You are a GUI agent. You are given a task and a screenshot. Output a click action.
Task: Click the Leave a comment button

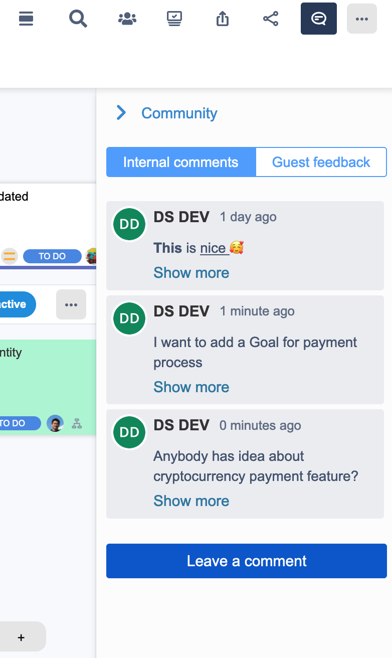tap(246, 561)
